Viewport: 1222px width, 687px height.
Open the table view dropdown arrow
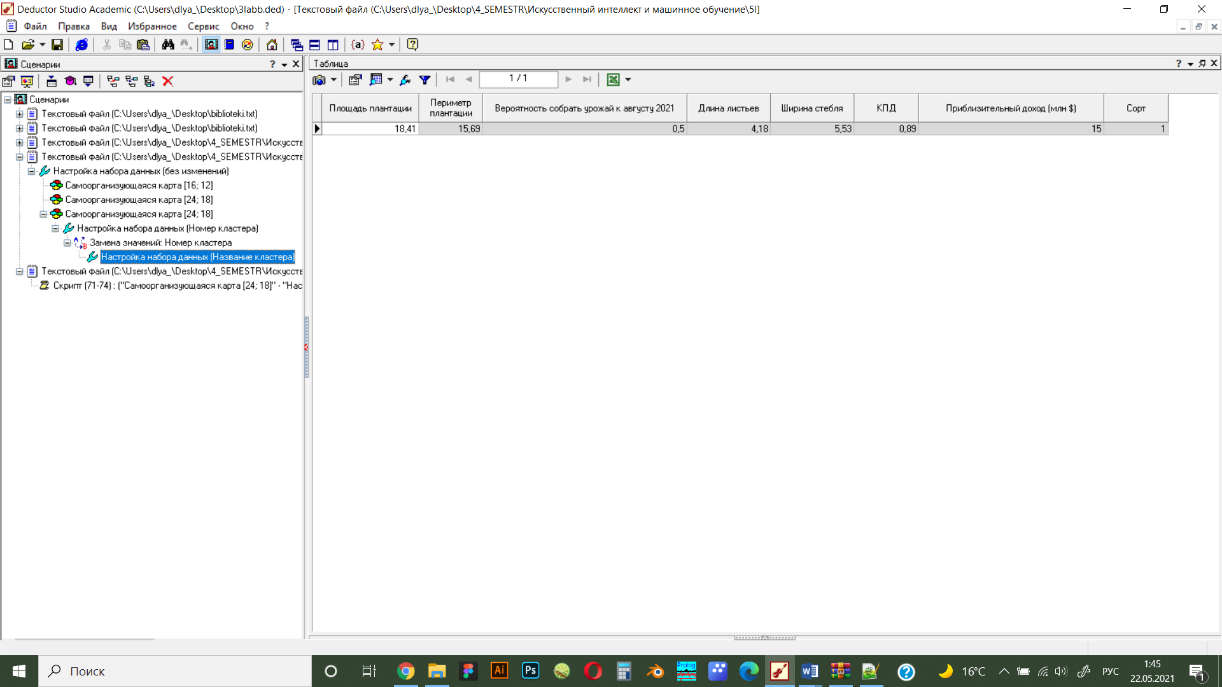[x=390, y=80]
